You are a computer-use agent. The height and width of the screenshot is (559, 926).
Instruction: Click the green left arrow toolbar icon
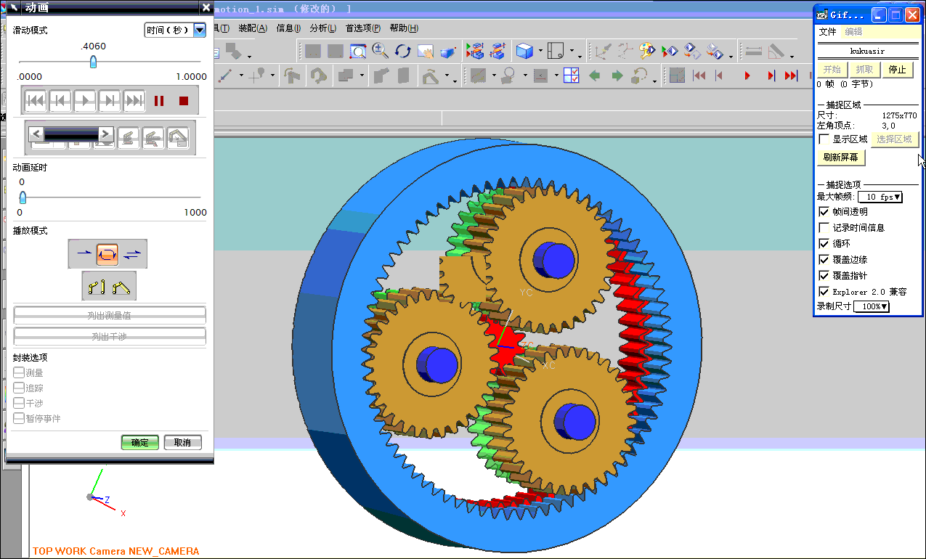[x=595, y=75]
